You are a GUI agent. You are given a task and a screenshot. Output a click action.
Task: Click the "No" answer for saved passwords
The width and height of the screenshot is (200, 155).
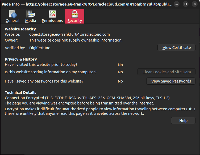(x=120, y=81)
